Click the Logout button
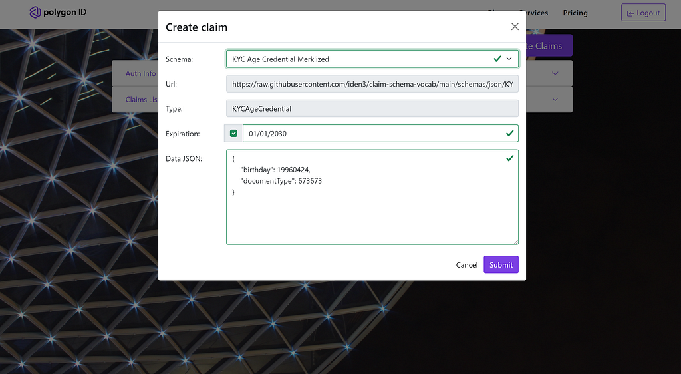 coord(643,13)
